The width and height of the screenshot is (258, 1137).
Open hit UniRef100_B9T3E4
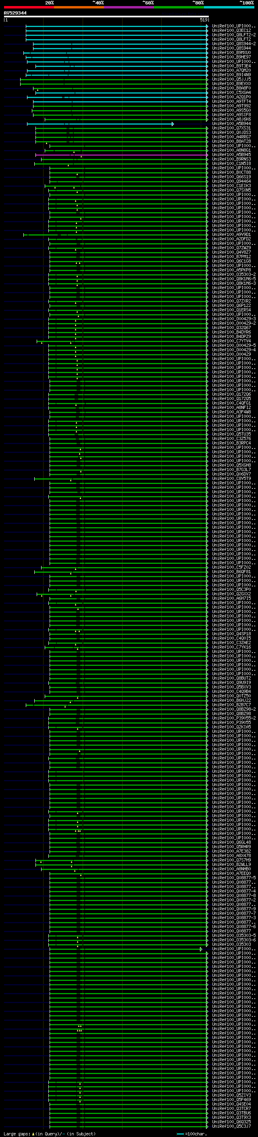[x=231, y=66]
